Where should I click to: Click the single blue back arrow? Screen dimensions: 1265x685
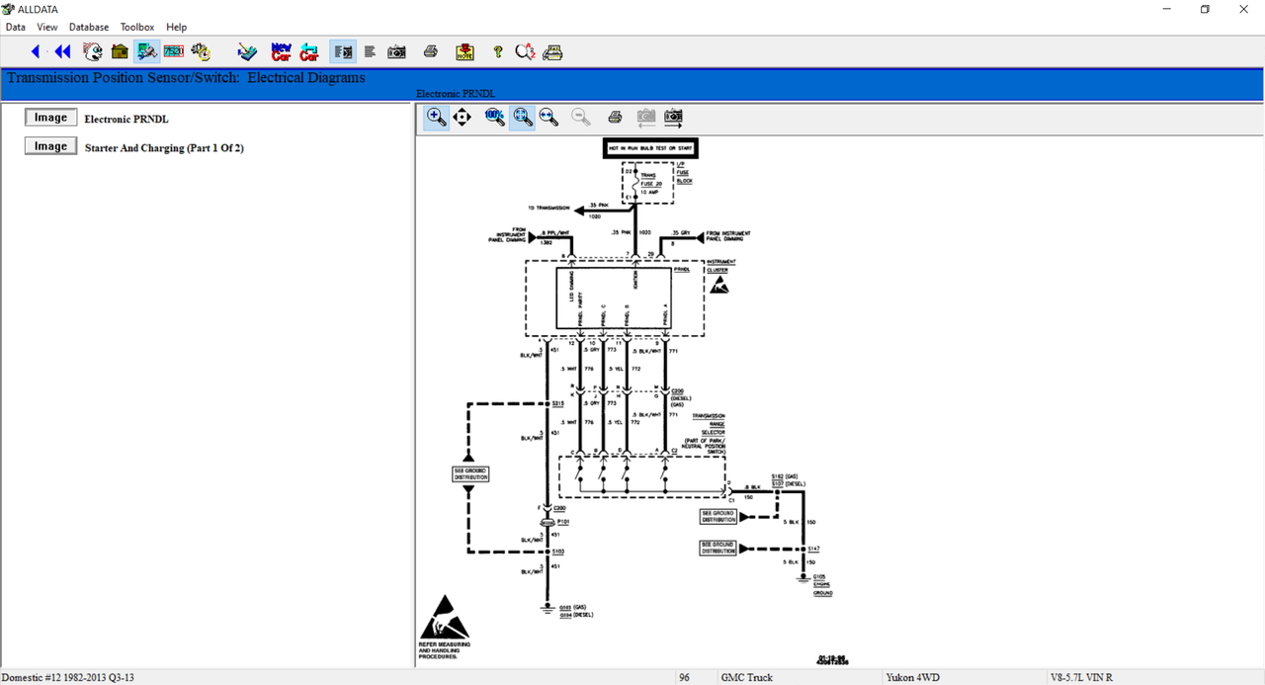[x=36, y=51]
